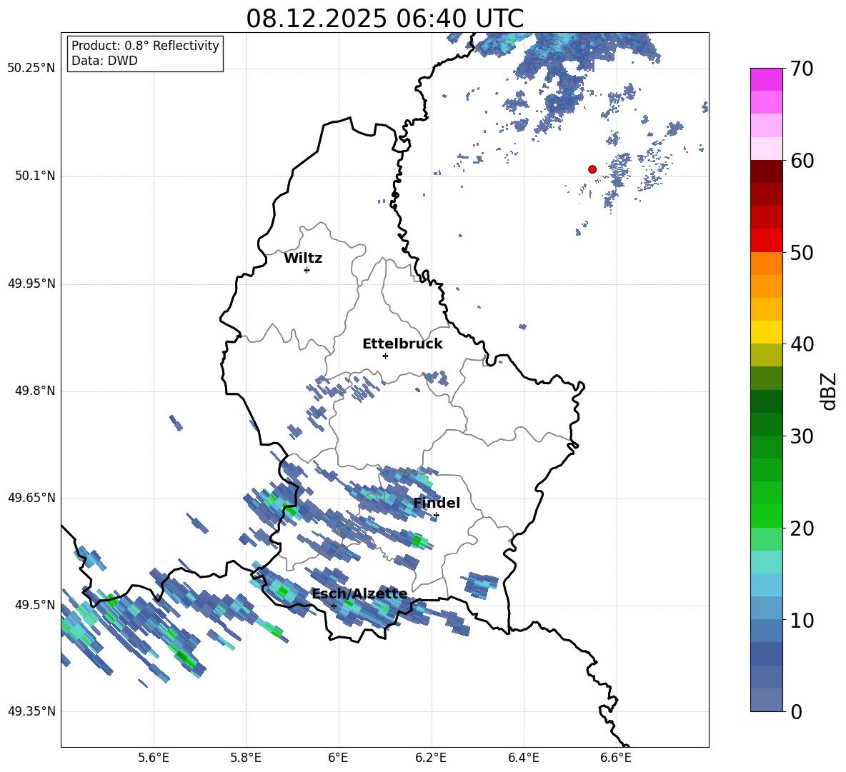Viewport: 846px width, 772px height.
Task: Click the colorbar value 20
Action: tap(802, 528)
